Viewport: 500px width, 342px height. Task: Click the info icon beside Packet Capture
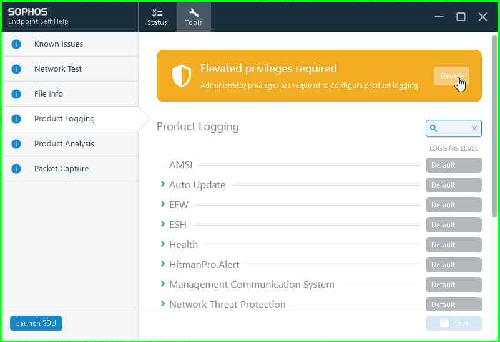pyautogui.click(x=16, y=169)
